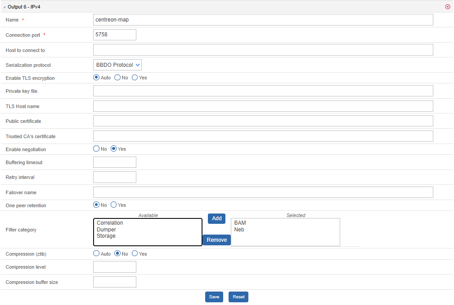Set zlib compression to Yes
The height and width of the screenshot is (305, 454).
(x=135, y=253)
